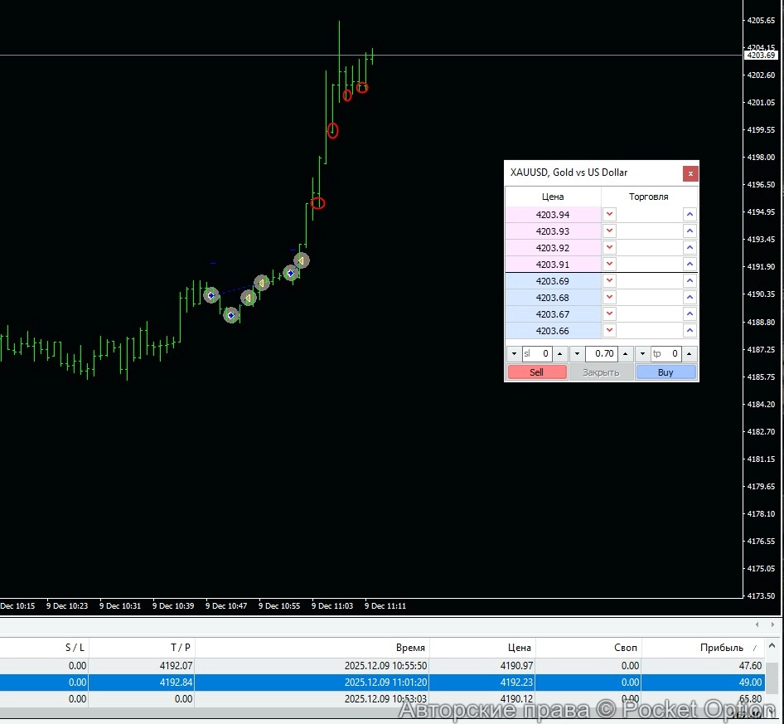Click blue up arrow beside price 4203.67

click(x=690, y=314)
